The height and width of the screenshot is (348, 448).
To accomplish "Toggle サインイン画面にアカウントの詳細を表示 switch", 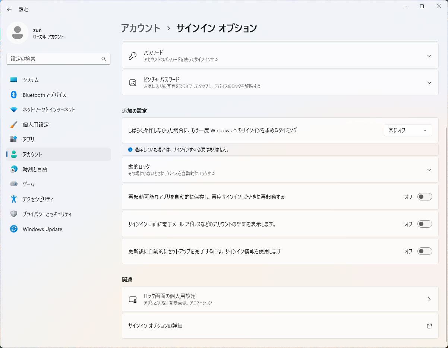I will [x=425, y=224].
